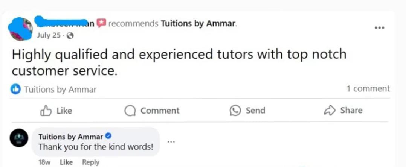Like the Tuitions by Ammar comment
Screen dimensions: 406x167
point(66,162)
